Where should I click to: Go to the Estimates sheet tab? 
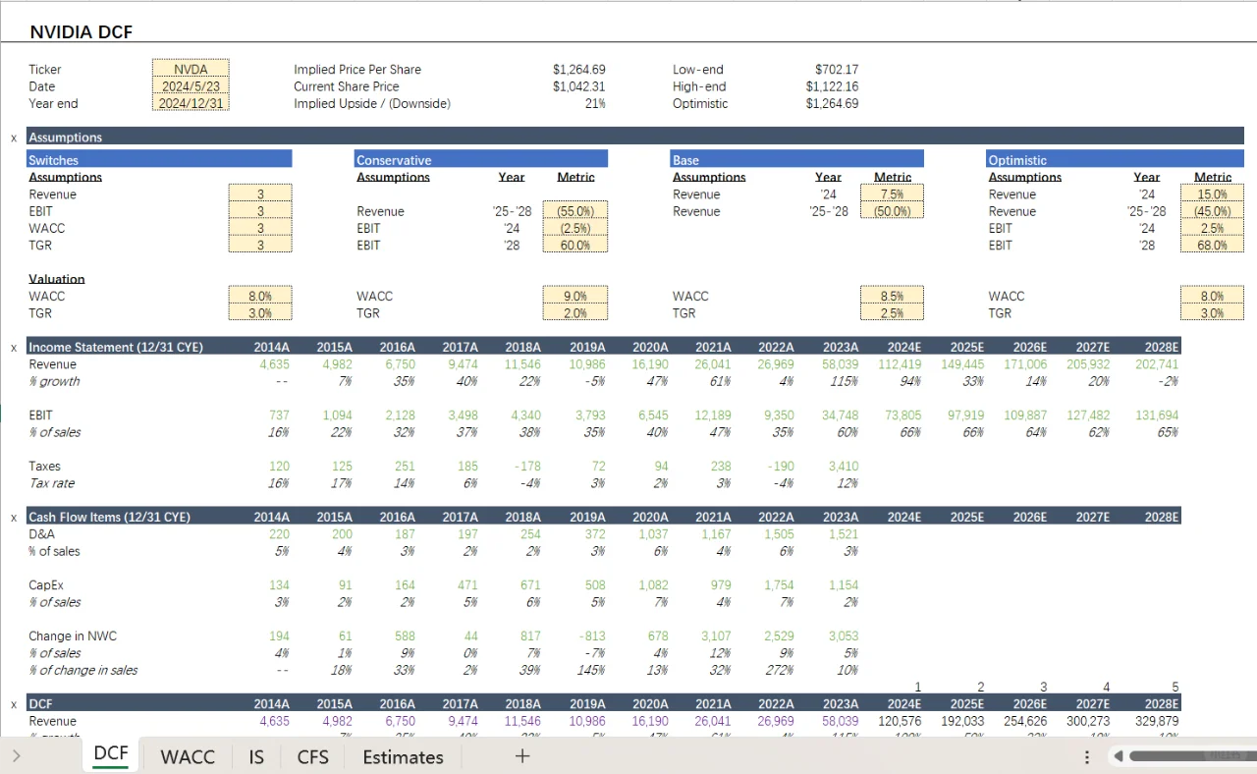[403, 756]
